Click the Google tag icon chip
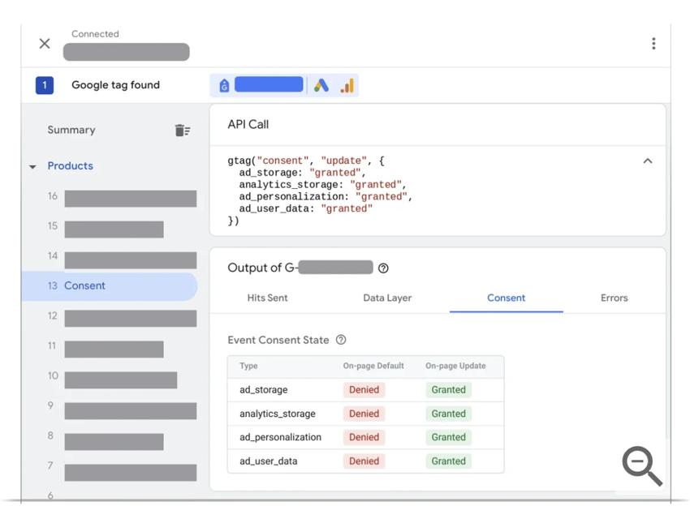 224,85
